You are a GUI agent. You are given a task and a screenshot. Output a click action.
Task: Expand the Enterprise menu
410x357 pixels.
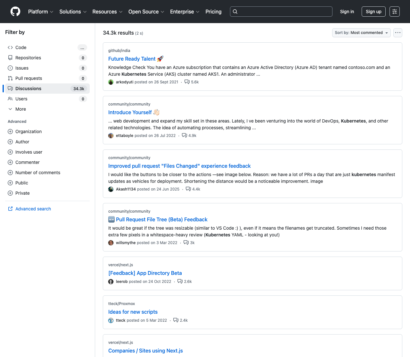[185, 12]
